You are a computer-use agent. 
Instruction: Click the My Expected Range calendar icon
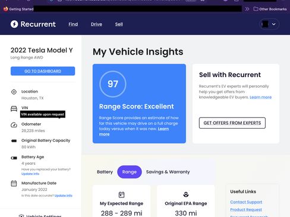click(x=121, y=194)
